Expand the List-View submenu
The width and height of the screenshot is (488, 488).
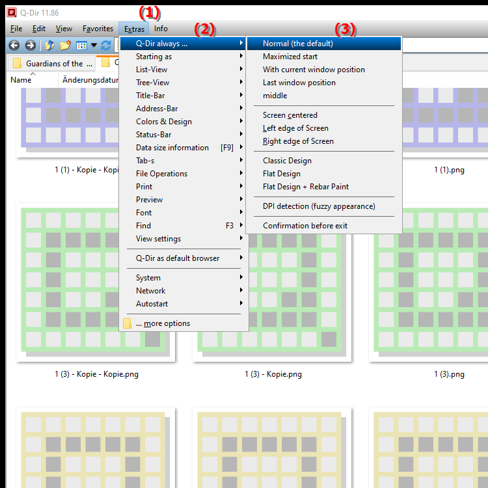[x=183, y=70]
